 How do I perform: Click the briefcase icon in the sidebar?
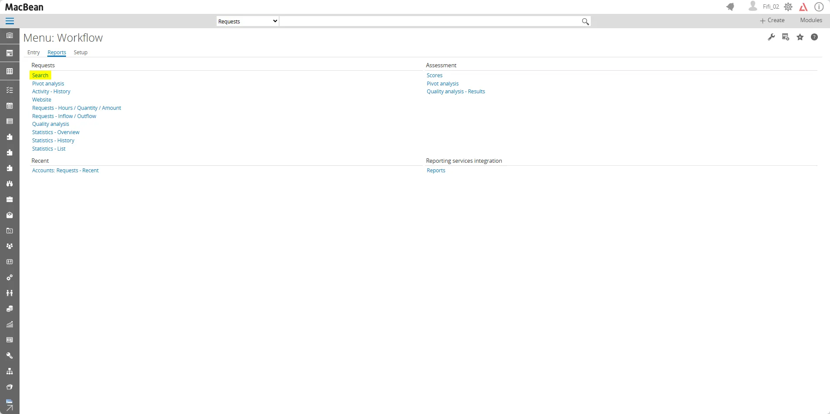[10, 200]
